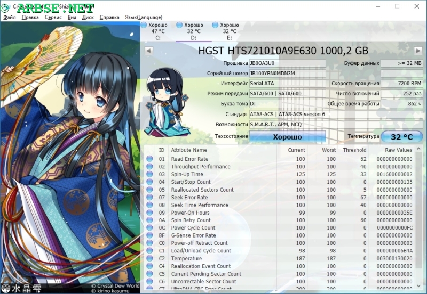Click the Raw Values column header
This screenshot has width=427, height=294.
pos(392,150)
